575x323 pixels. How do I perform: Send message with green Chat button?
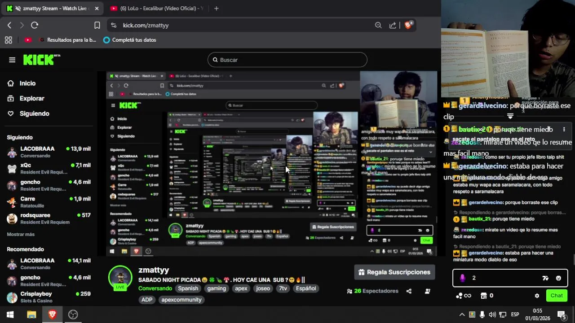557,296
